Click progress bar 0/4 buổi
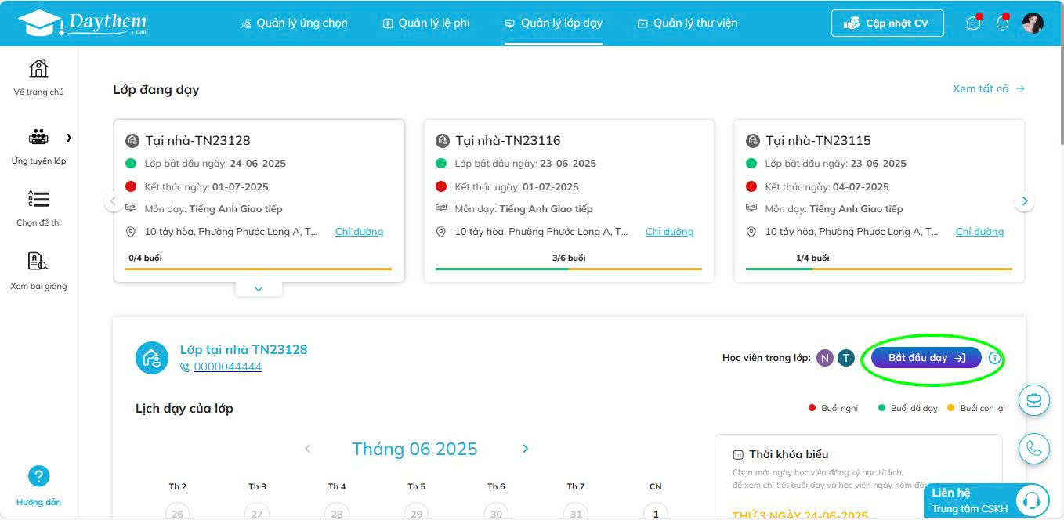Screen dimensions: 1064x520 point(259,269)
